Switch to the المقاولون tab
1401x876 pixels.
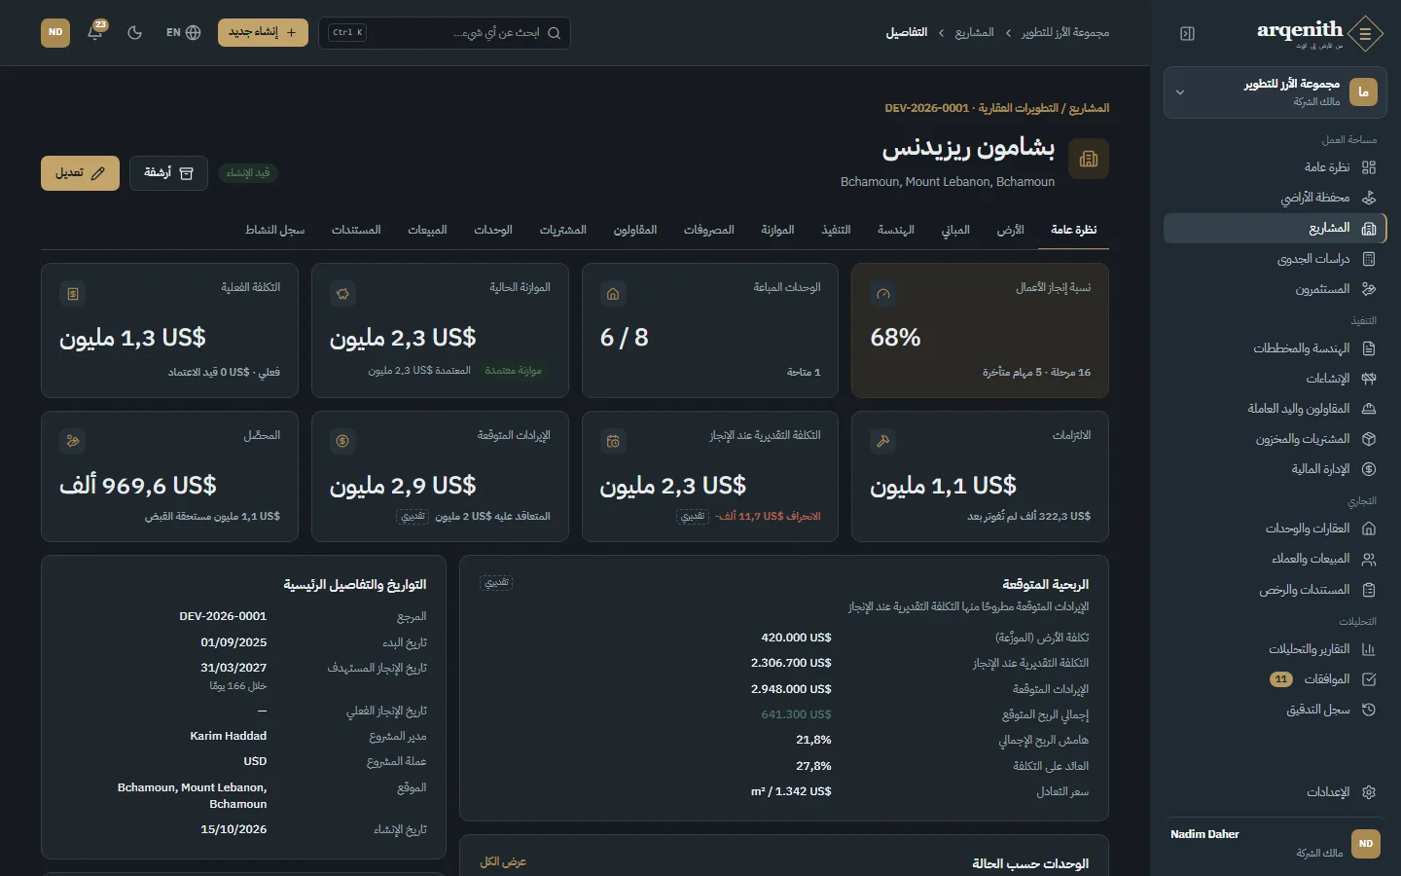[635, 230]
